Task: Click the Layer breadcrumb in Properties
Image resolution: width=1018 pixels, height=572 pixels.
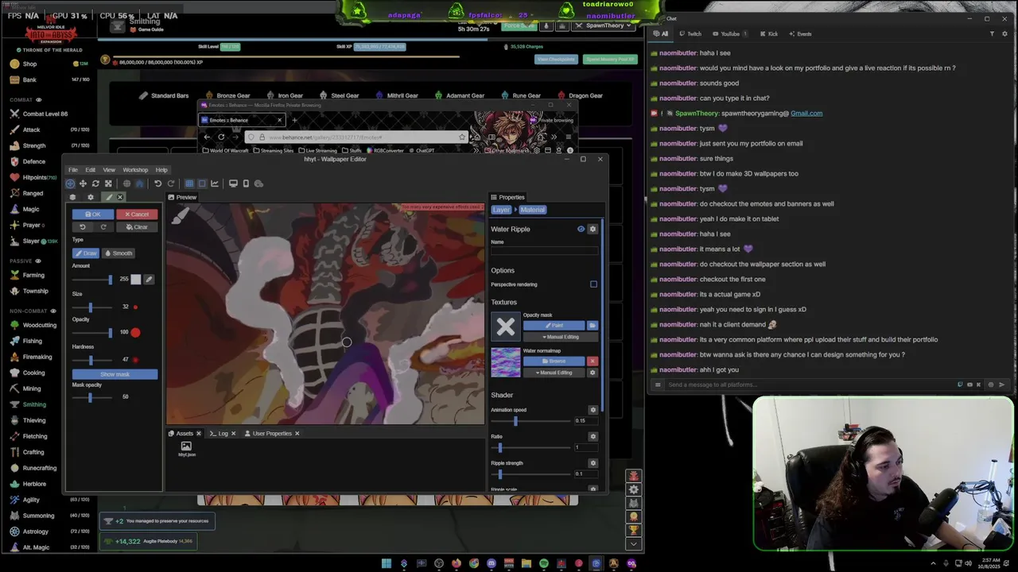Action: 501,210
